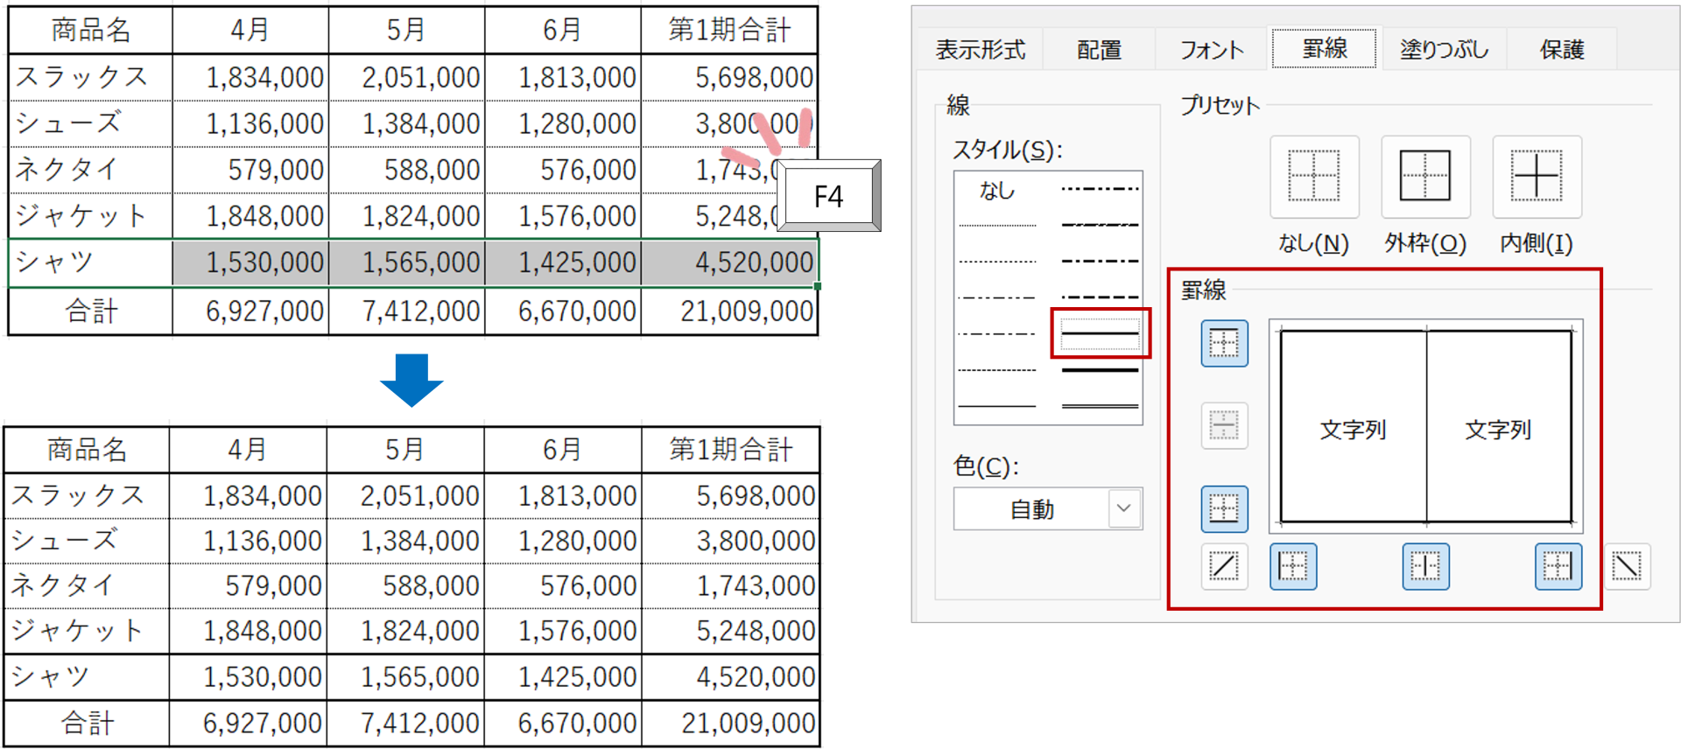Select シャツ cell in the bottom table
The height and width of the screenshot is (749, 1681).
click(87, 676)
